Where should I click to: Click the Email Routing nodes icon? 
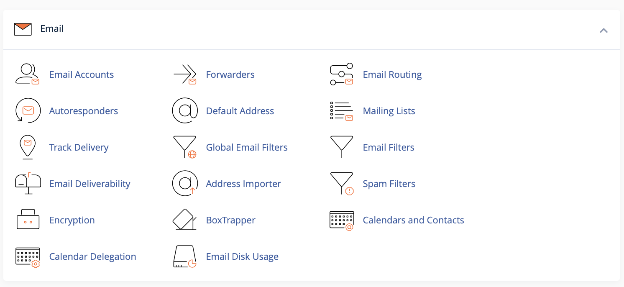pyautogui.click(x=342, y=74)
